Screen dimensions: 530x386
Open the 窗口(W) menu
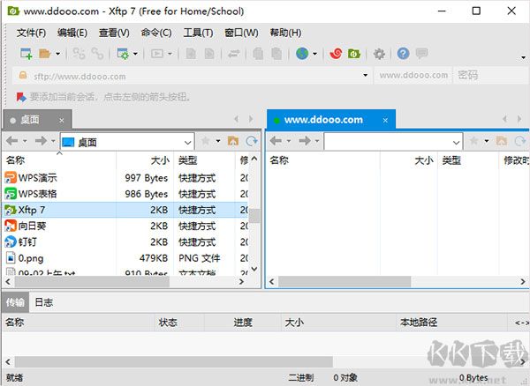coord(241,33)
